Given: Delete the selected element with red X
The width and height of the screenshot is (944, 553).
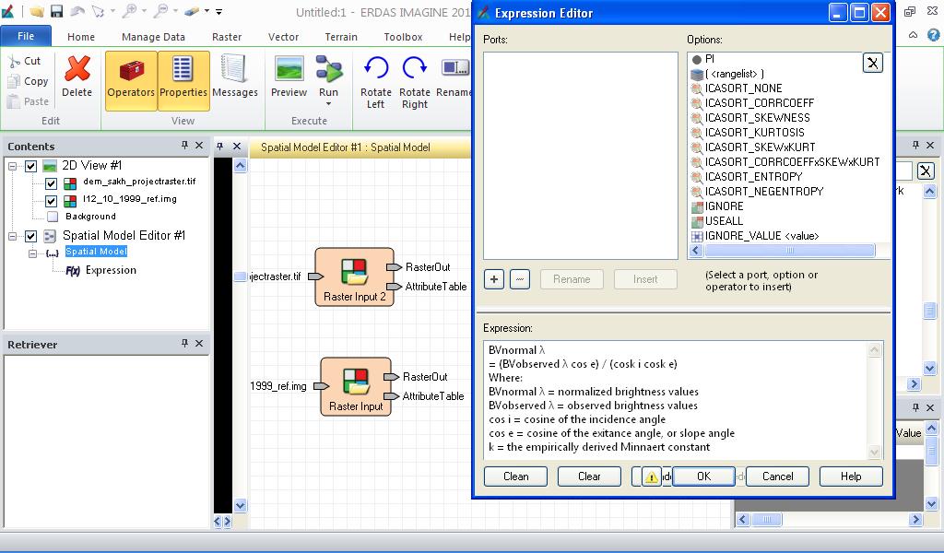Looking at the screenshot, I should coord(77,76).
